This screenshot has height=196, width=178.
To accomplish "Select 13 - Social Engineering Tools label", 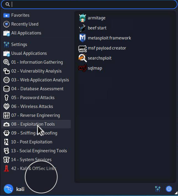I will pyautogui.click(x=39, y=151).
